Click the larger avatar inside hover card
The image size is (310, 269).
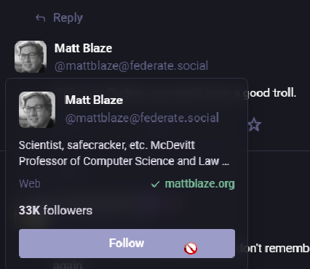tap(37, 110)
